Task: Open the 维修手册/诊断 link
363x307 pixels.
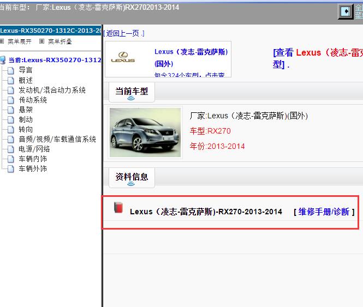Action: tap(324, 212)
